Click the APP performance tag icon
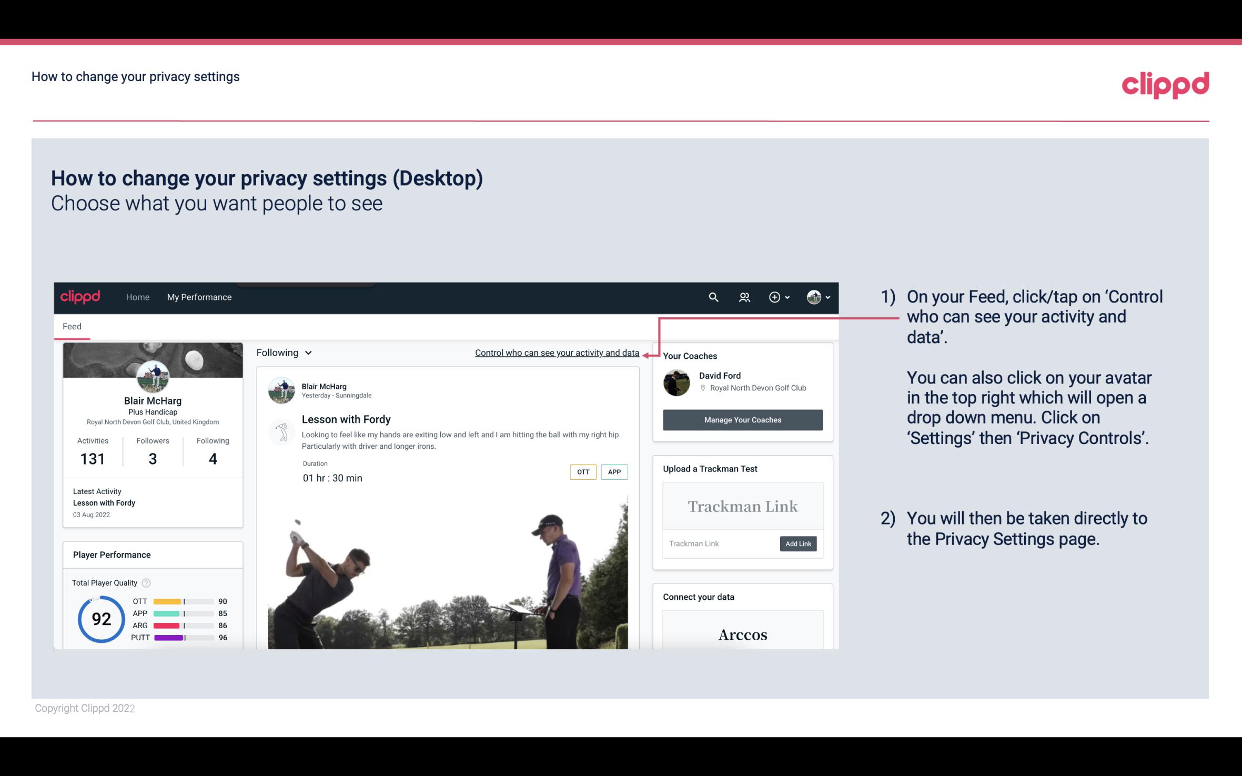Image resolution: width=1242 pixels, height=776 pixels. click(614, 472)
